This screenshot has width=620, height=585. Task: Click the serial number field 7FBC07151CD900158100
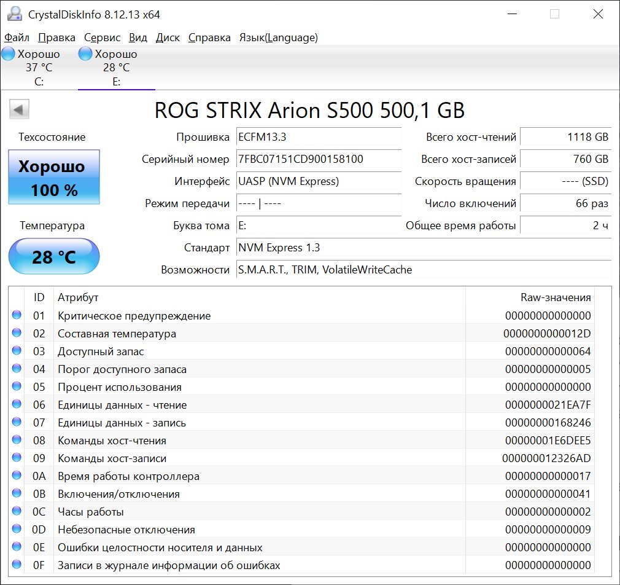tap(319, 159)
